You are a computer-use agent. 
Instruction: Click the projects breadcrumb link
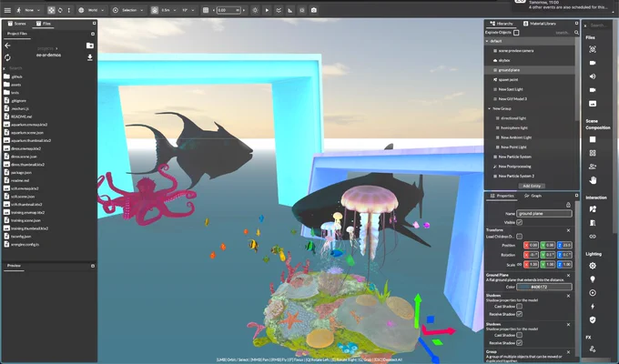[46, 48]
